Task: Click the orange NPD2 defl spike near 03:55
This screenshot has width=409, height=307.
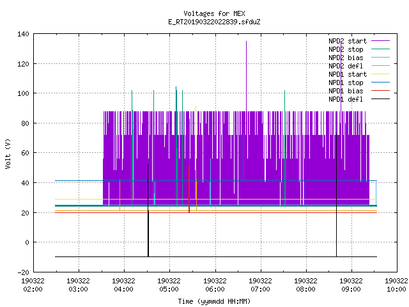Action: click(120, 195)
